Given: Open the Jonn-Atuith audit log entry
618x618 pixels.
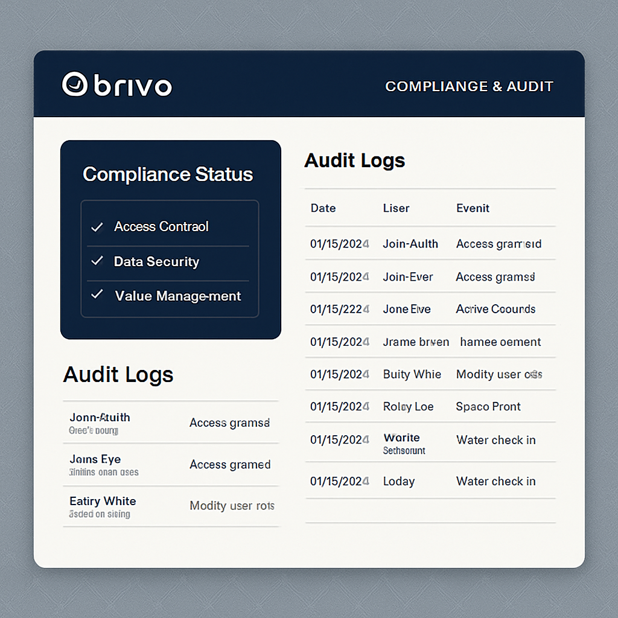Looking at the screenshot, I should click(x=171, y=422).
